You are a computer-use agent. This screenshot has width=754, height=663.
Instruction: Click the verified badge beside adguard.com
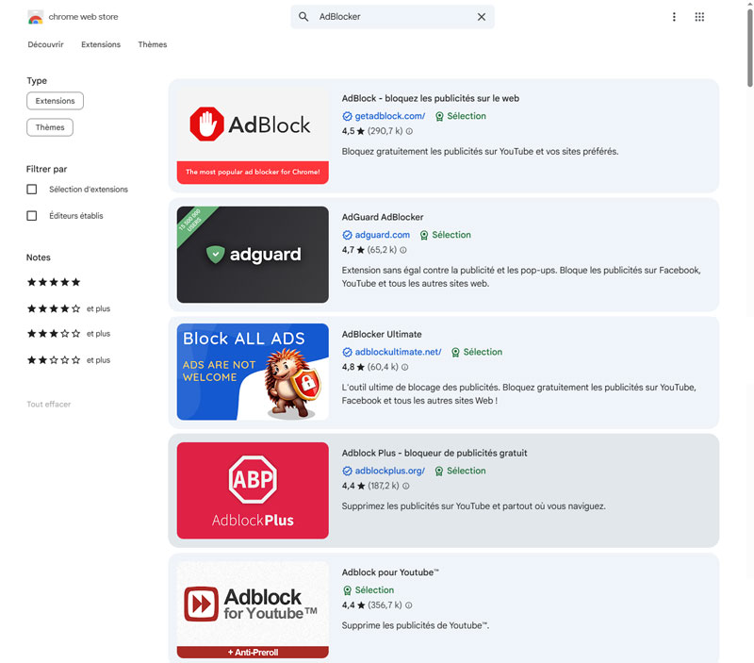(347, 235)
